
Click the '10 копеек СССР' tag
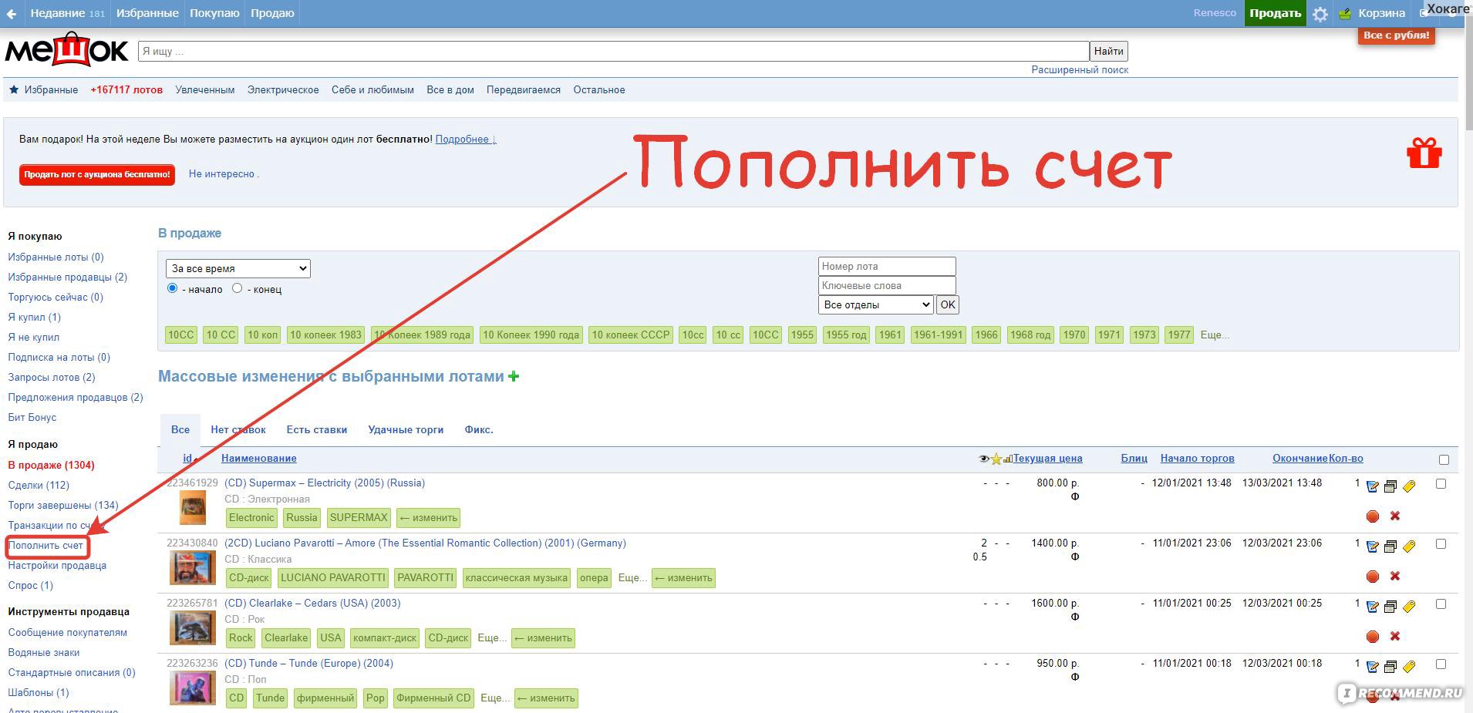pos(631,335)
